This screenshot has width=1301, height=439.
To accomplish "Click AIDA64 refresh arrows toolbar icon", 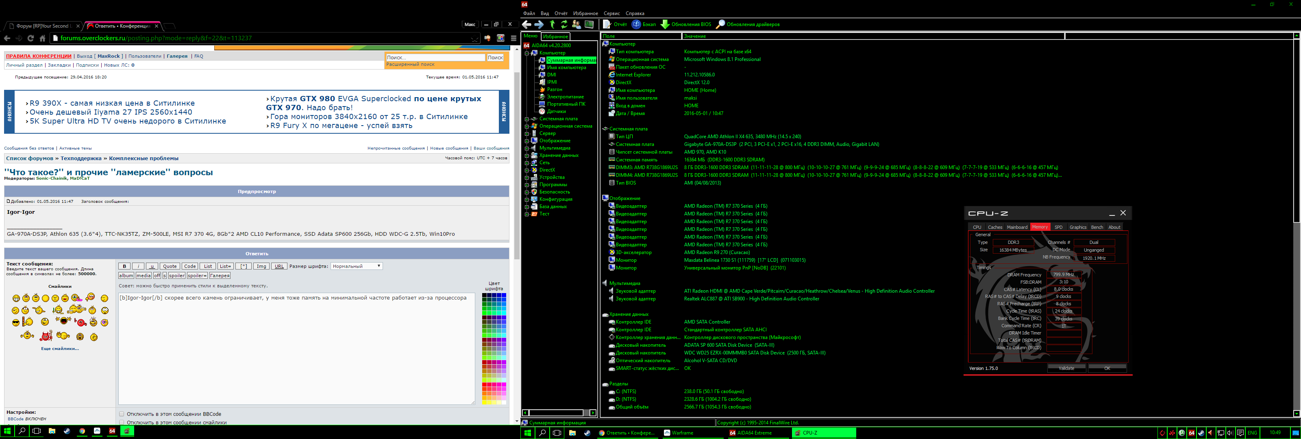I will (564, 24).
